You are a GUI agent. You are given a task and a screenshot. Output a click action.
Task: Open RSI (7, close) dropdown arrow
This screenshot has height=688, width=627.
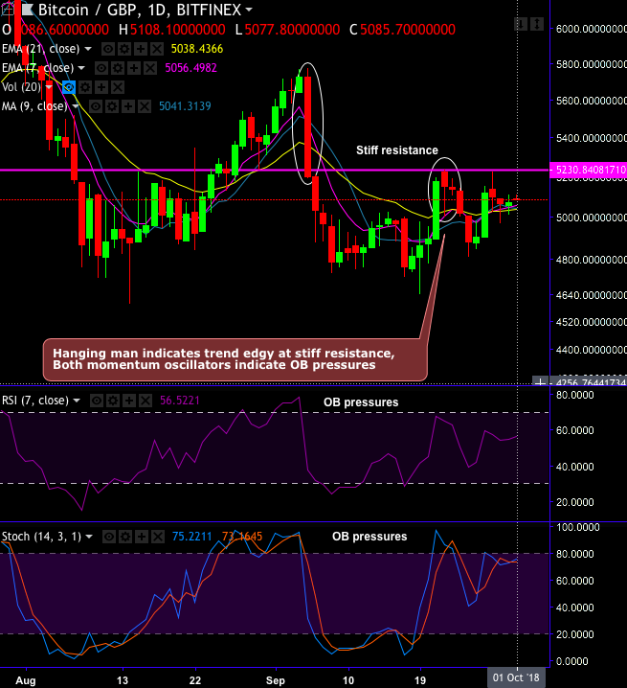tap(77, 401)
